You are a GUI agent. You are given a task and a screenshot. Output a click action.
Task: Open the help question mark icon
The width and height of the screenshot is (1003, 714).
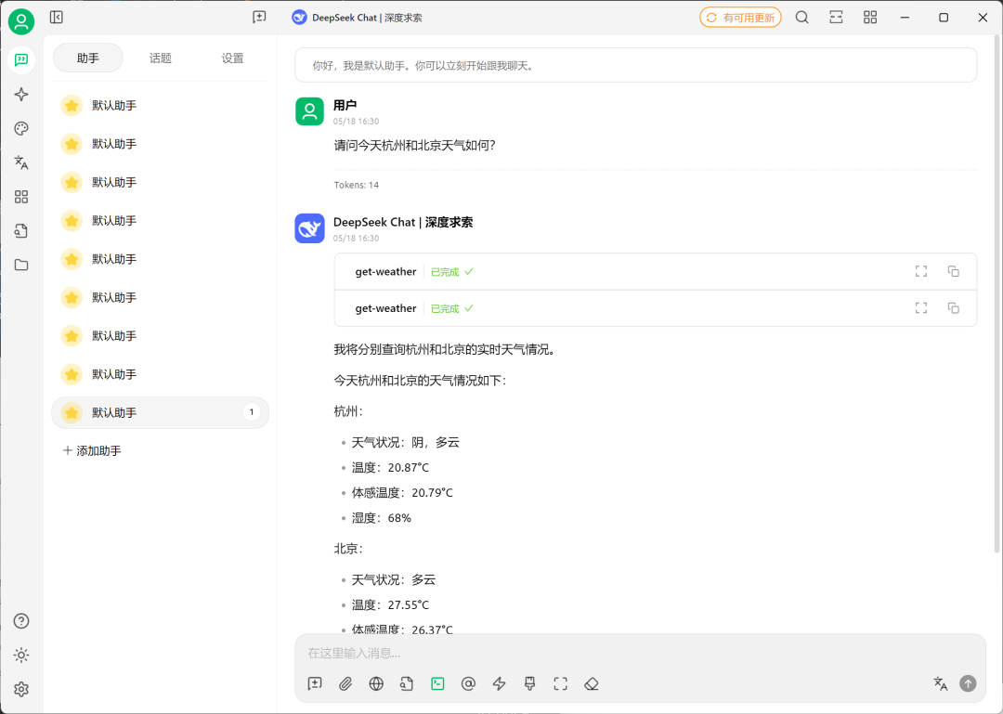[x=21, y=620]
